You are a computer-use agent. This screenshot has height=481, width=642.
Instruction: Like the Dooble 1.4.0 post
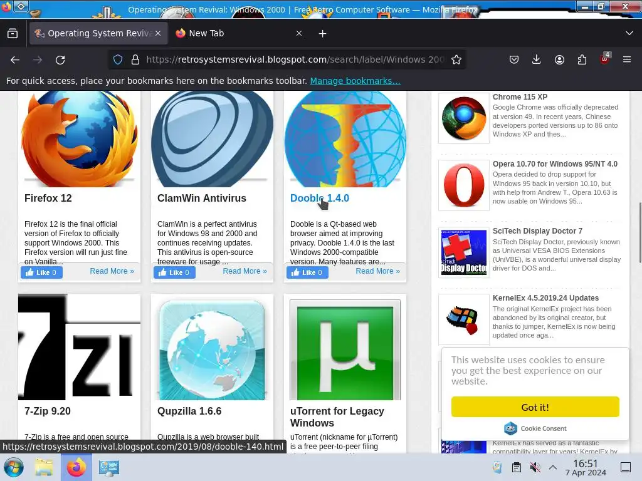[x=307, y=272]
